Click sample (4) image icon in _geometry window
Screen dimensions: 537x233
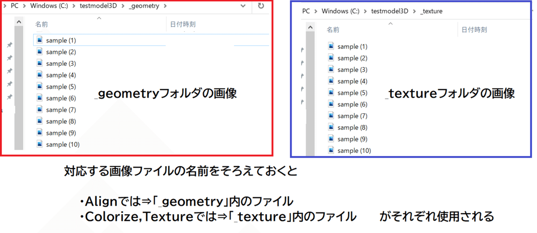40,75
